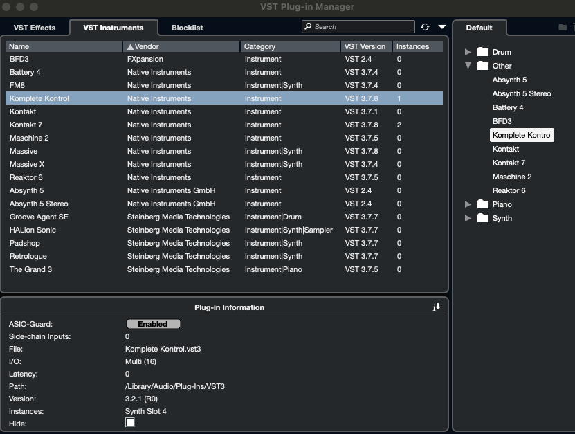The width and height of the screenshot is (575, 434).
Task: Select the Padshop plug-in row
Action: click(x=224, y=243)
